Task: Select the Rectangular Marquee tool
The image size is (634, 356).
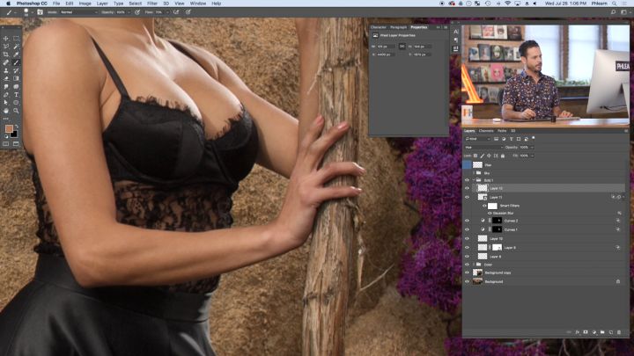Action: tap(16, 39)
